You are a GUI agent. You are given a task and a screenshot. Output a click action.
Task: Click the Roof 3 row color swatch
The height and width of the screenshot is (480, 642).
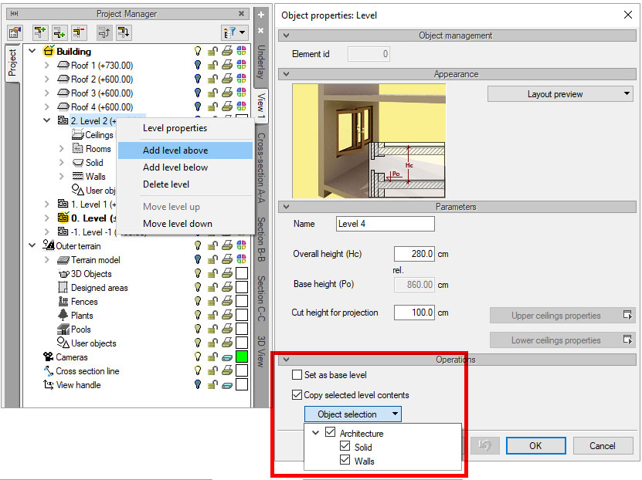pyautogui.click(x=242, y=93)
